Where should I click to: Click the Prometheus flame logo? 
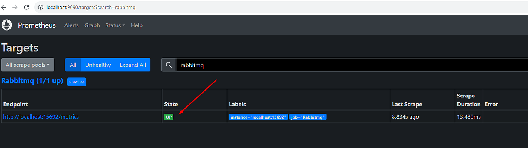click(7, 25)
